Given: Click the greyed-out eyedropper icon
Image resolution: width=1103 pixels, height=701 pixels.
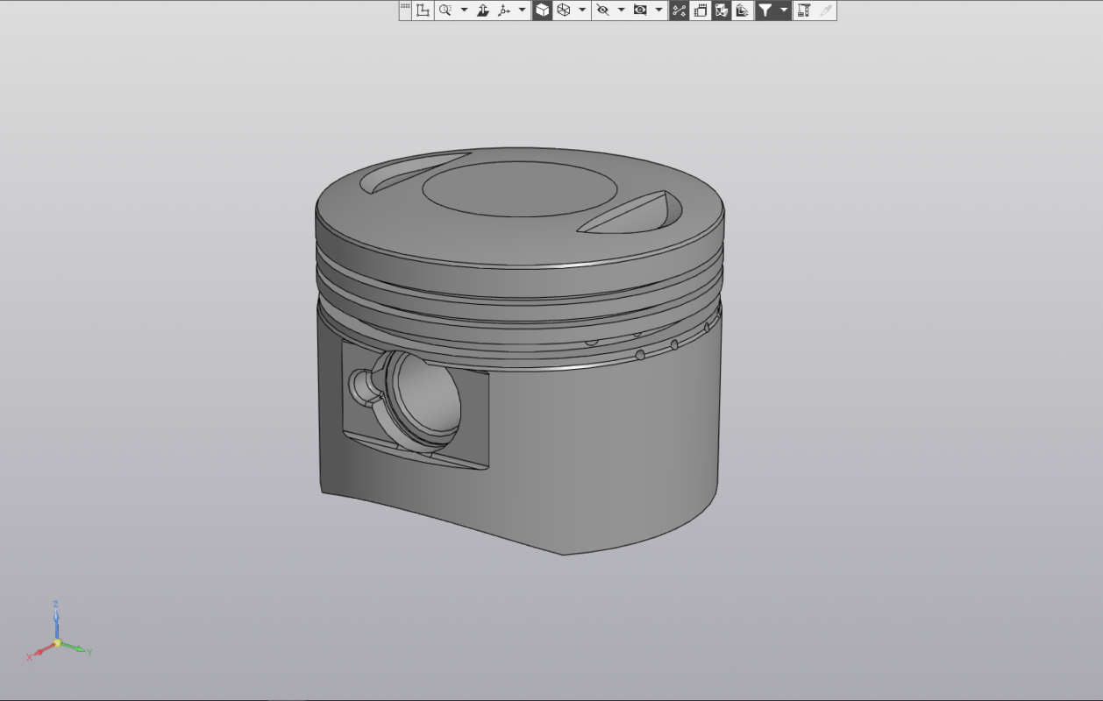Looking at the screenshot, I should pos(825,11).
